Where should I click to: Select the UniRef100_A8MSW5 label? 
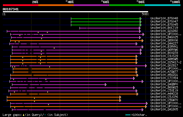(164, 59)
